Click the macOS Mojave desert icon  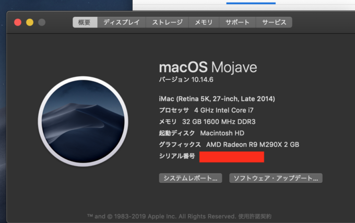tap(83, 121)
